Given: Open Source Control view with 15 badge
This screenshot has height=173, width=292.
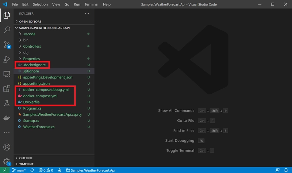Looking at the screenshot, I should pos(7,45).
